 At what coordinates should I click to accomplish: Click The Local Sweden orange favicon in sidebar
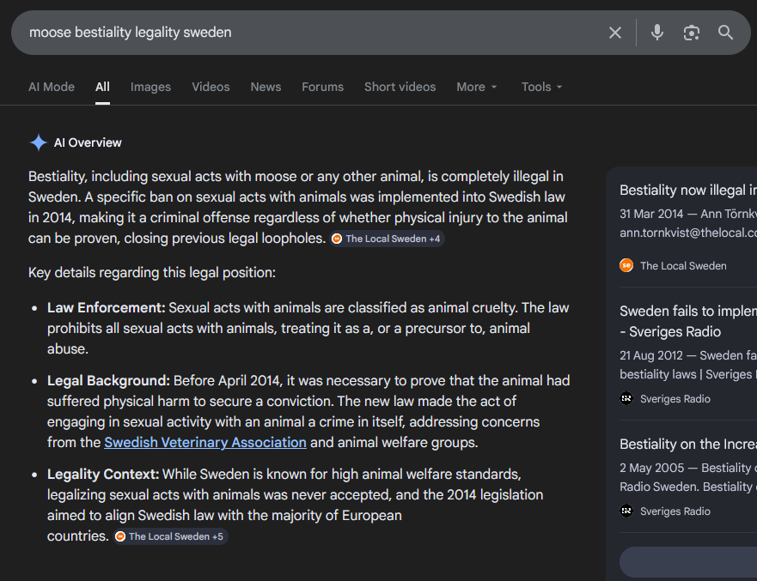click(626, 265)
